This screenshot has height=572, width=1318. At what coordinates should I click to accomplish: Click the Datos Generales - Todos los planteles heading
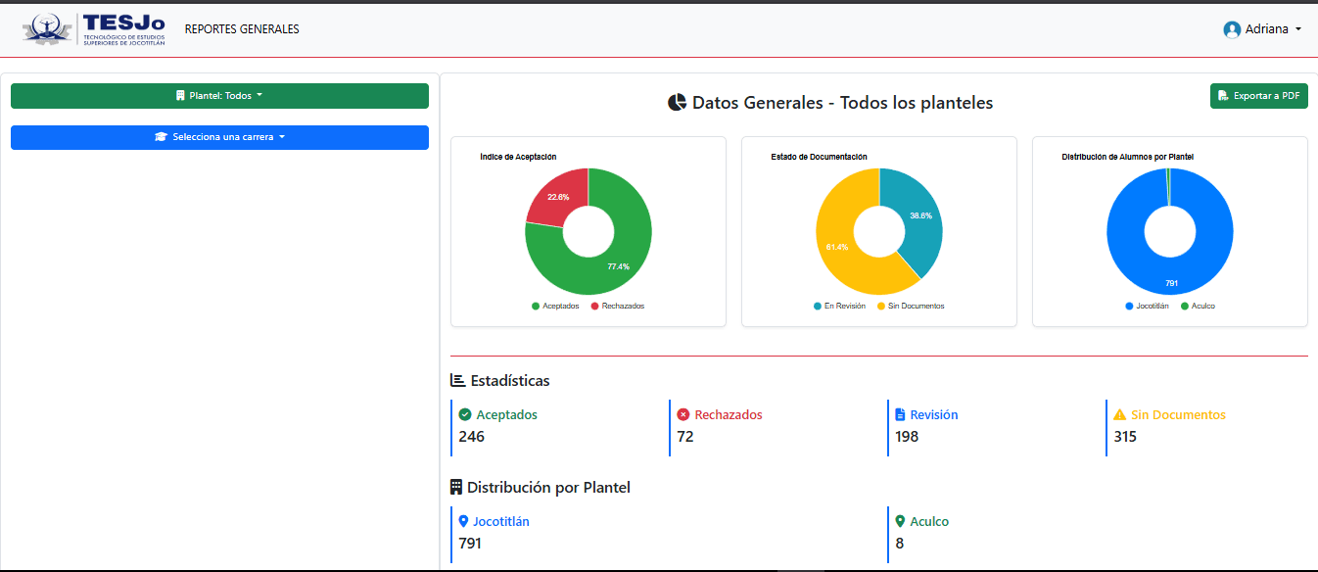tap(843, 103)
